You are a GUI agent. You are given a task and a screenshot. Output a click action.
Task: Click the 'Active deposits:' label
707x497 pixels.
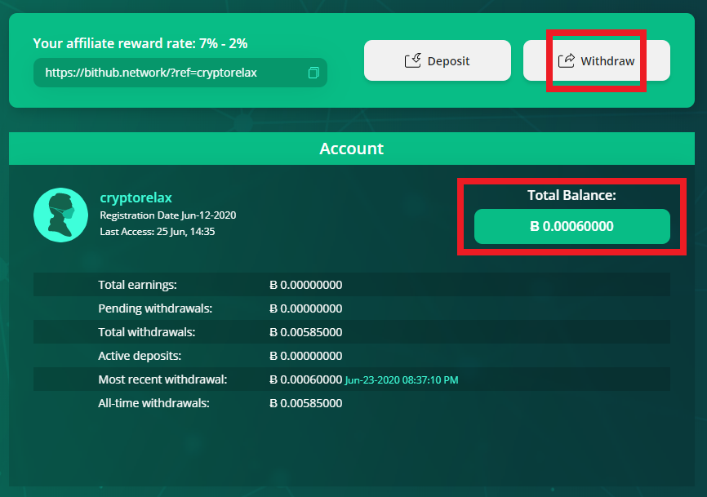pyautogui.click(x=140, y=356)
